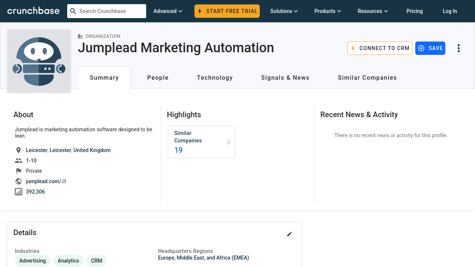
Task: Click the rank bar chart icon
Action: coord(19,192)
